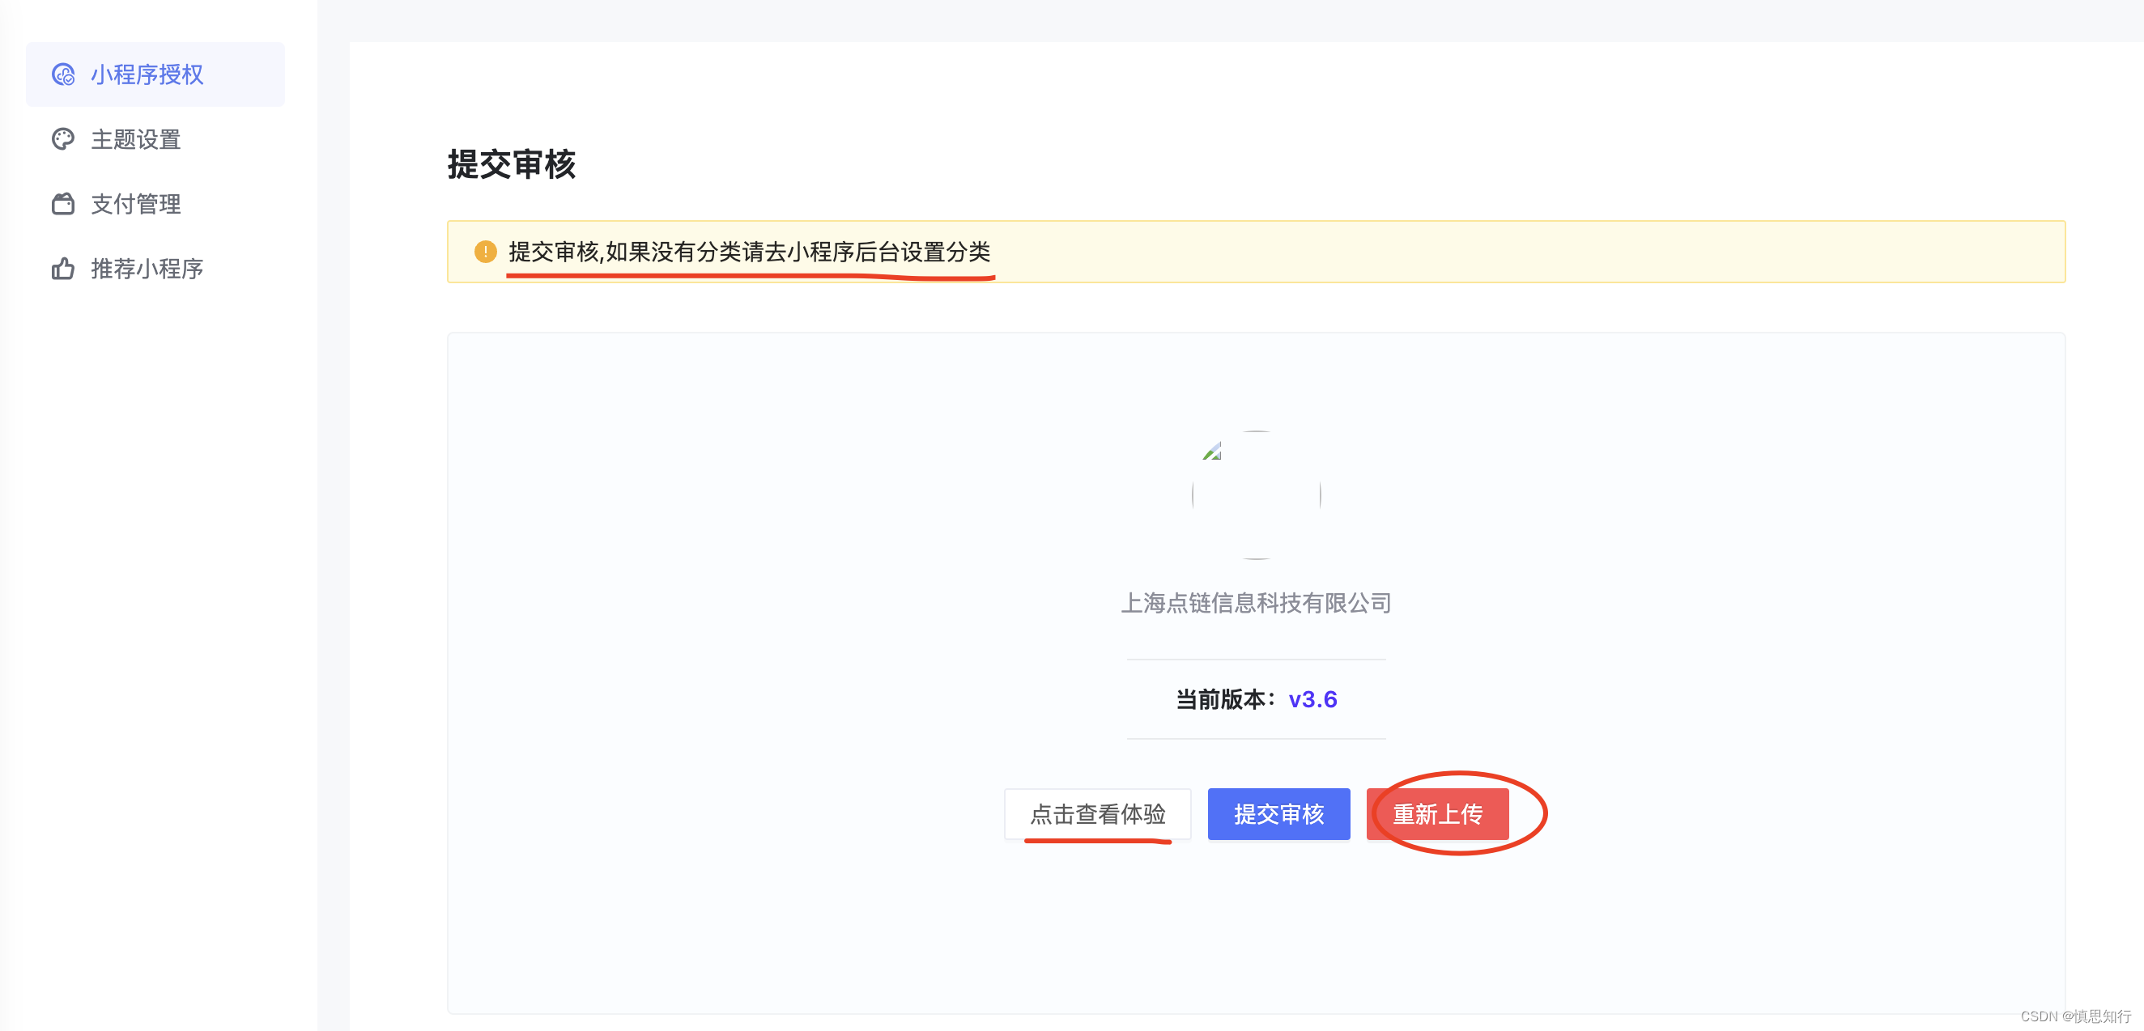Open 小程序授权 menu item
Image resolution: width=2144 pixels, height=1031 pixels.
(x=147, y=75)
